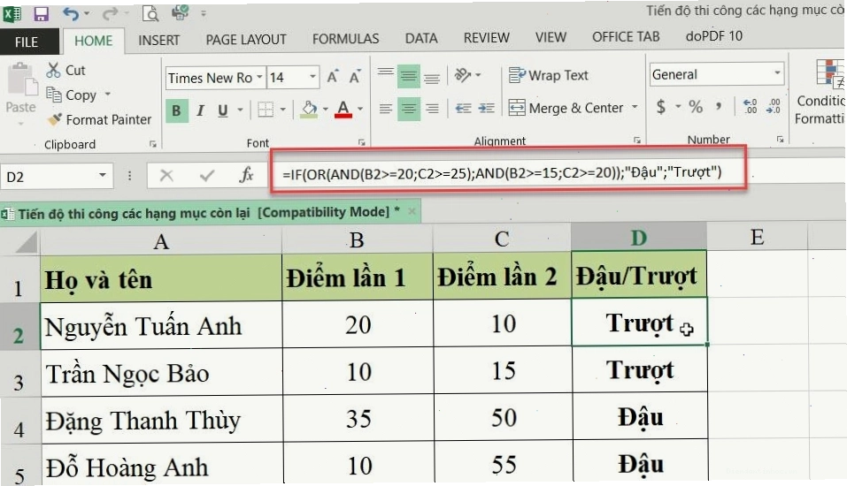Cancel the formula entry with X
847x486 pixels.
point(166,175)
